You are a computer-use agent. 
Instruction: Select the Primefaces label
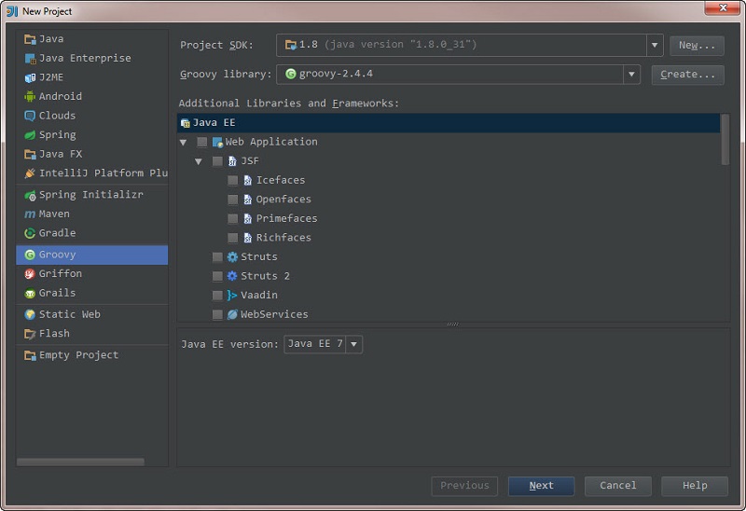click(286, 218)
